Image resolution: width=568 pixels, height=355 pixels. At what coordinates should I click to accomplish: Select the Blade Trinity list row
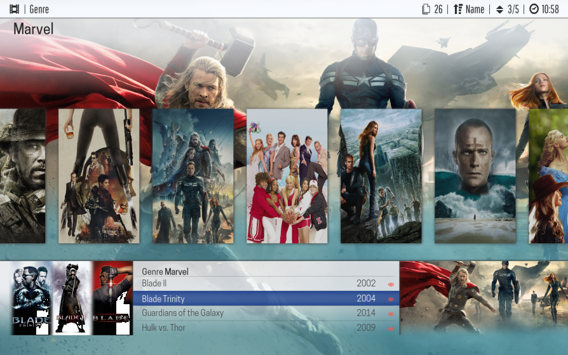pos(266,298)
